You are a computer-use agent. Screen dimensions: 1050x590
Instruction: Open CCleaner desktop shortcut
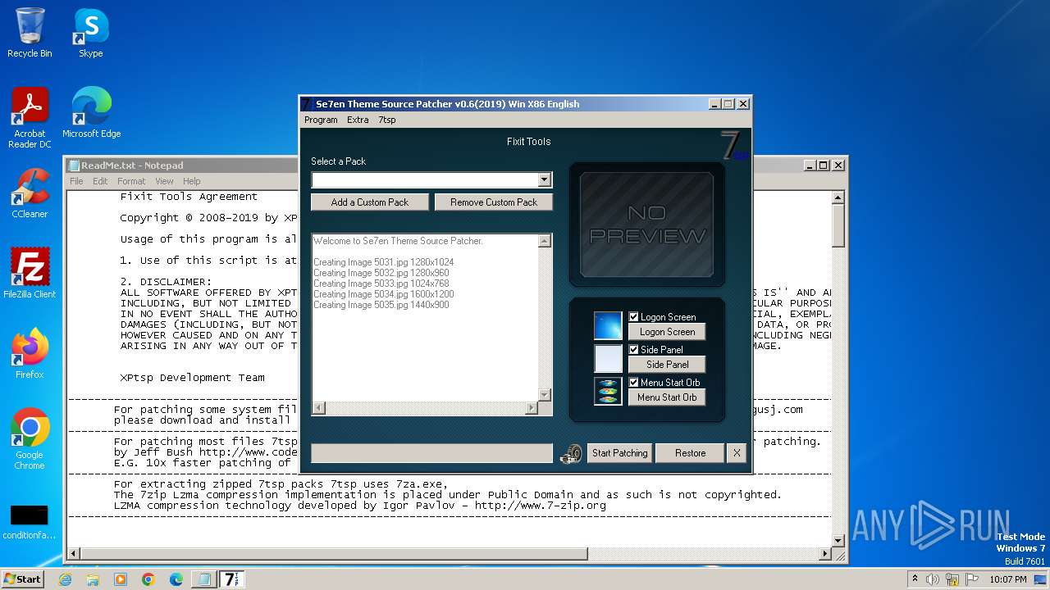[30, 193]
